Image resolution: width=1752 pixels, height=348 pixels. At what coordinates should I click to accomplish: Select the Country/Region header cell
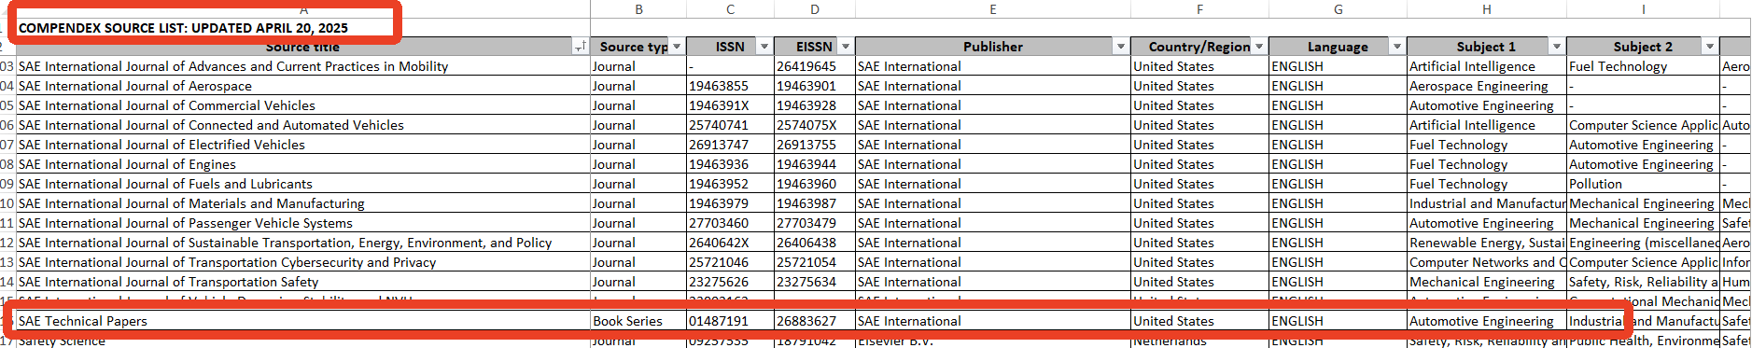pos(1199,47)
